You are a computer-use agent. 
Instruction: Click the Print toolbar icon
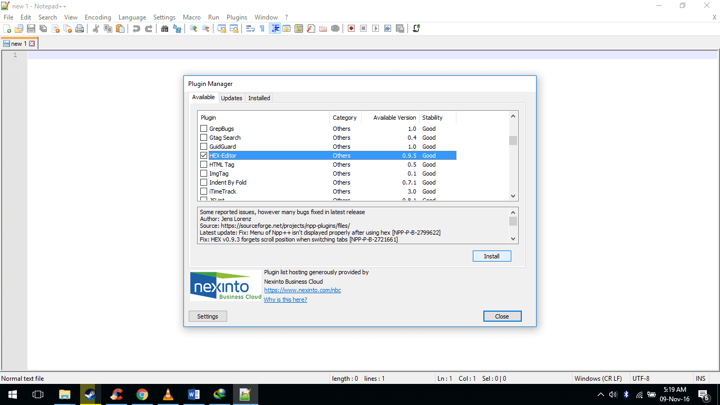tap(80, 28)
